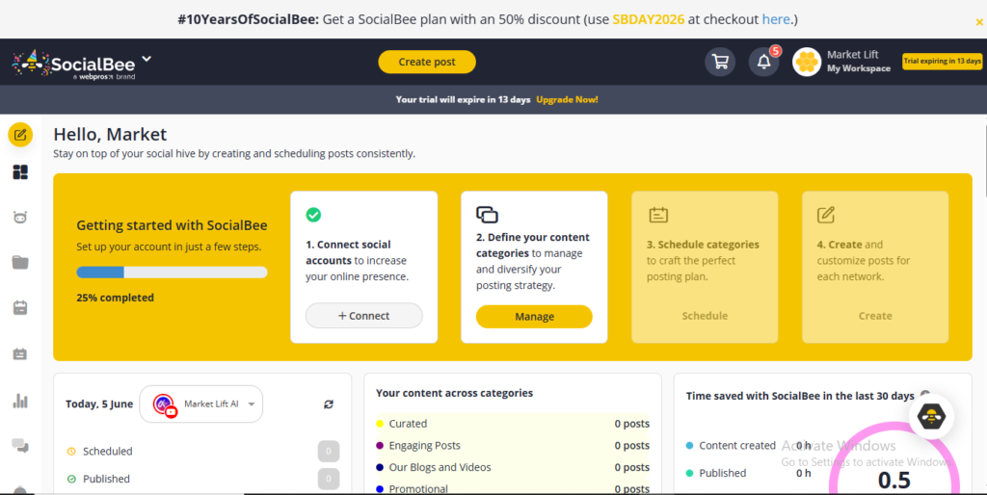Open the SocialBee bee help widget
Screen dimensions: 987x495
[x=932, y=416]
